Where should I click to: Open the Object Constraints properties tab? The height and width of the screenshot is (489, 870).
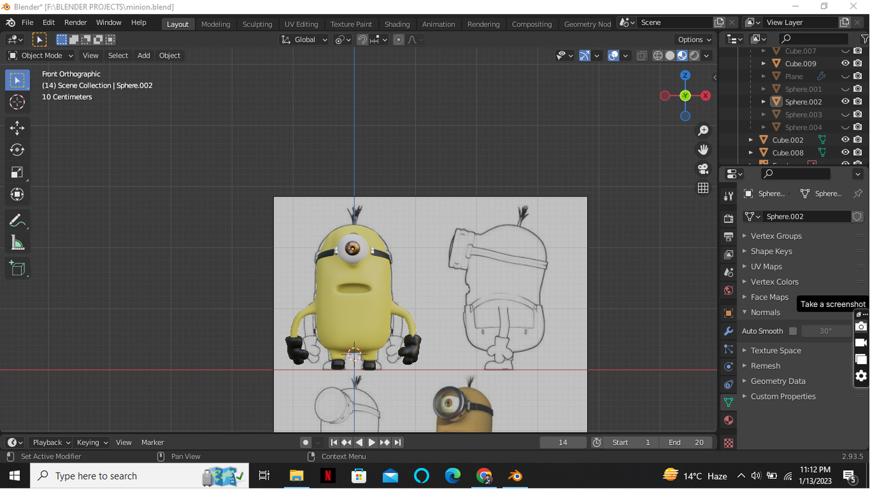click(x=729, y=384)
